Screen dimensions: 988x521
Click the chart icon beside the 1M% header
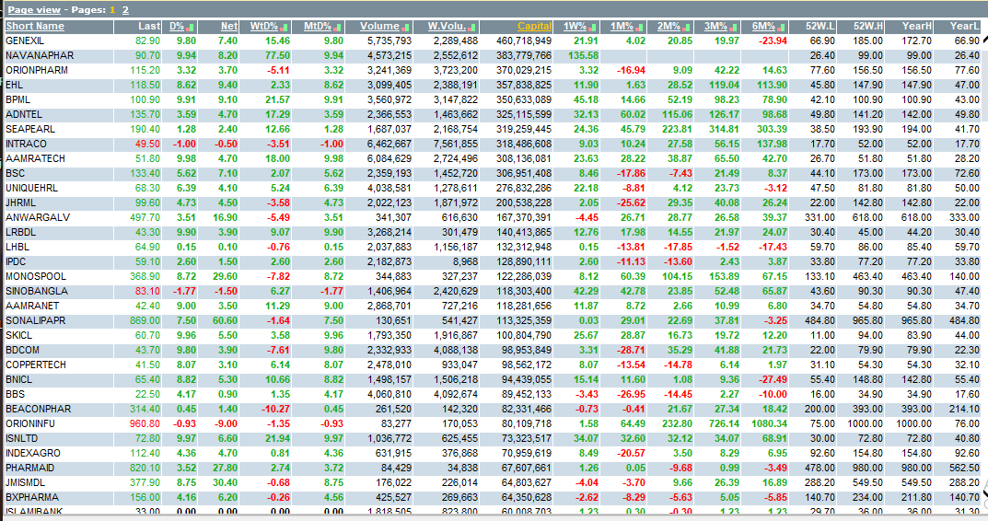[640, 27]
